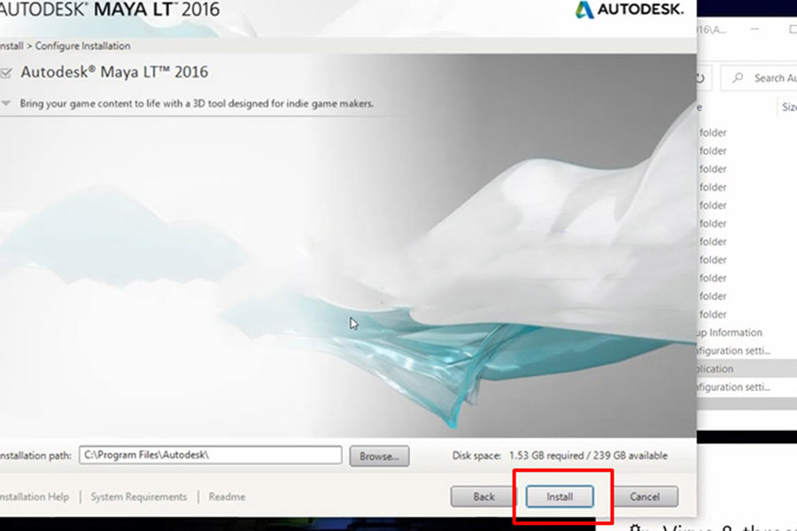Viewport: 797px width, 531px height.
Task: Click the 'Bring your game content to life' description
Action: (x=197, y=104)
